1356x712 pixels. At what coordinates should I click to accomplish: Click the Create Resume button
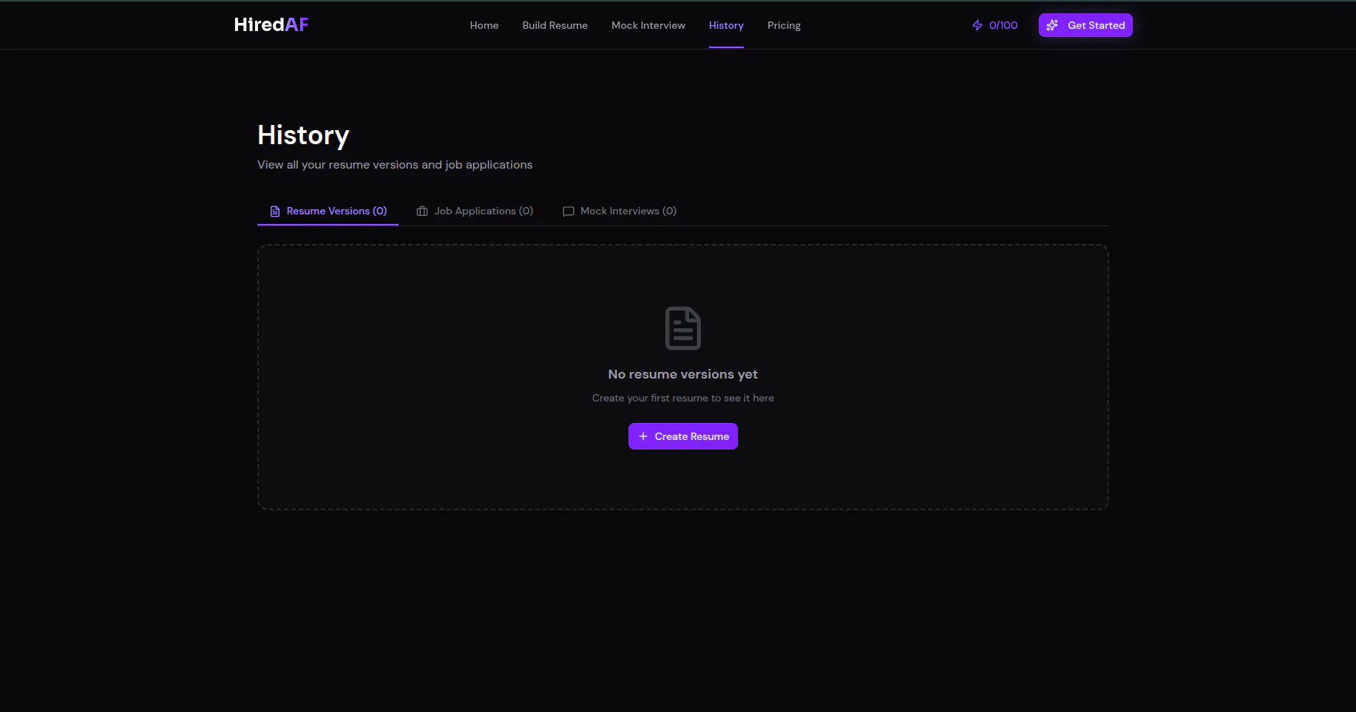pyautogui.click(x=682, y=436)
